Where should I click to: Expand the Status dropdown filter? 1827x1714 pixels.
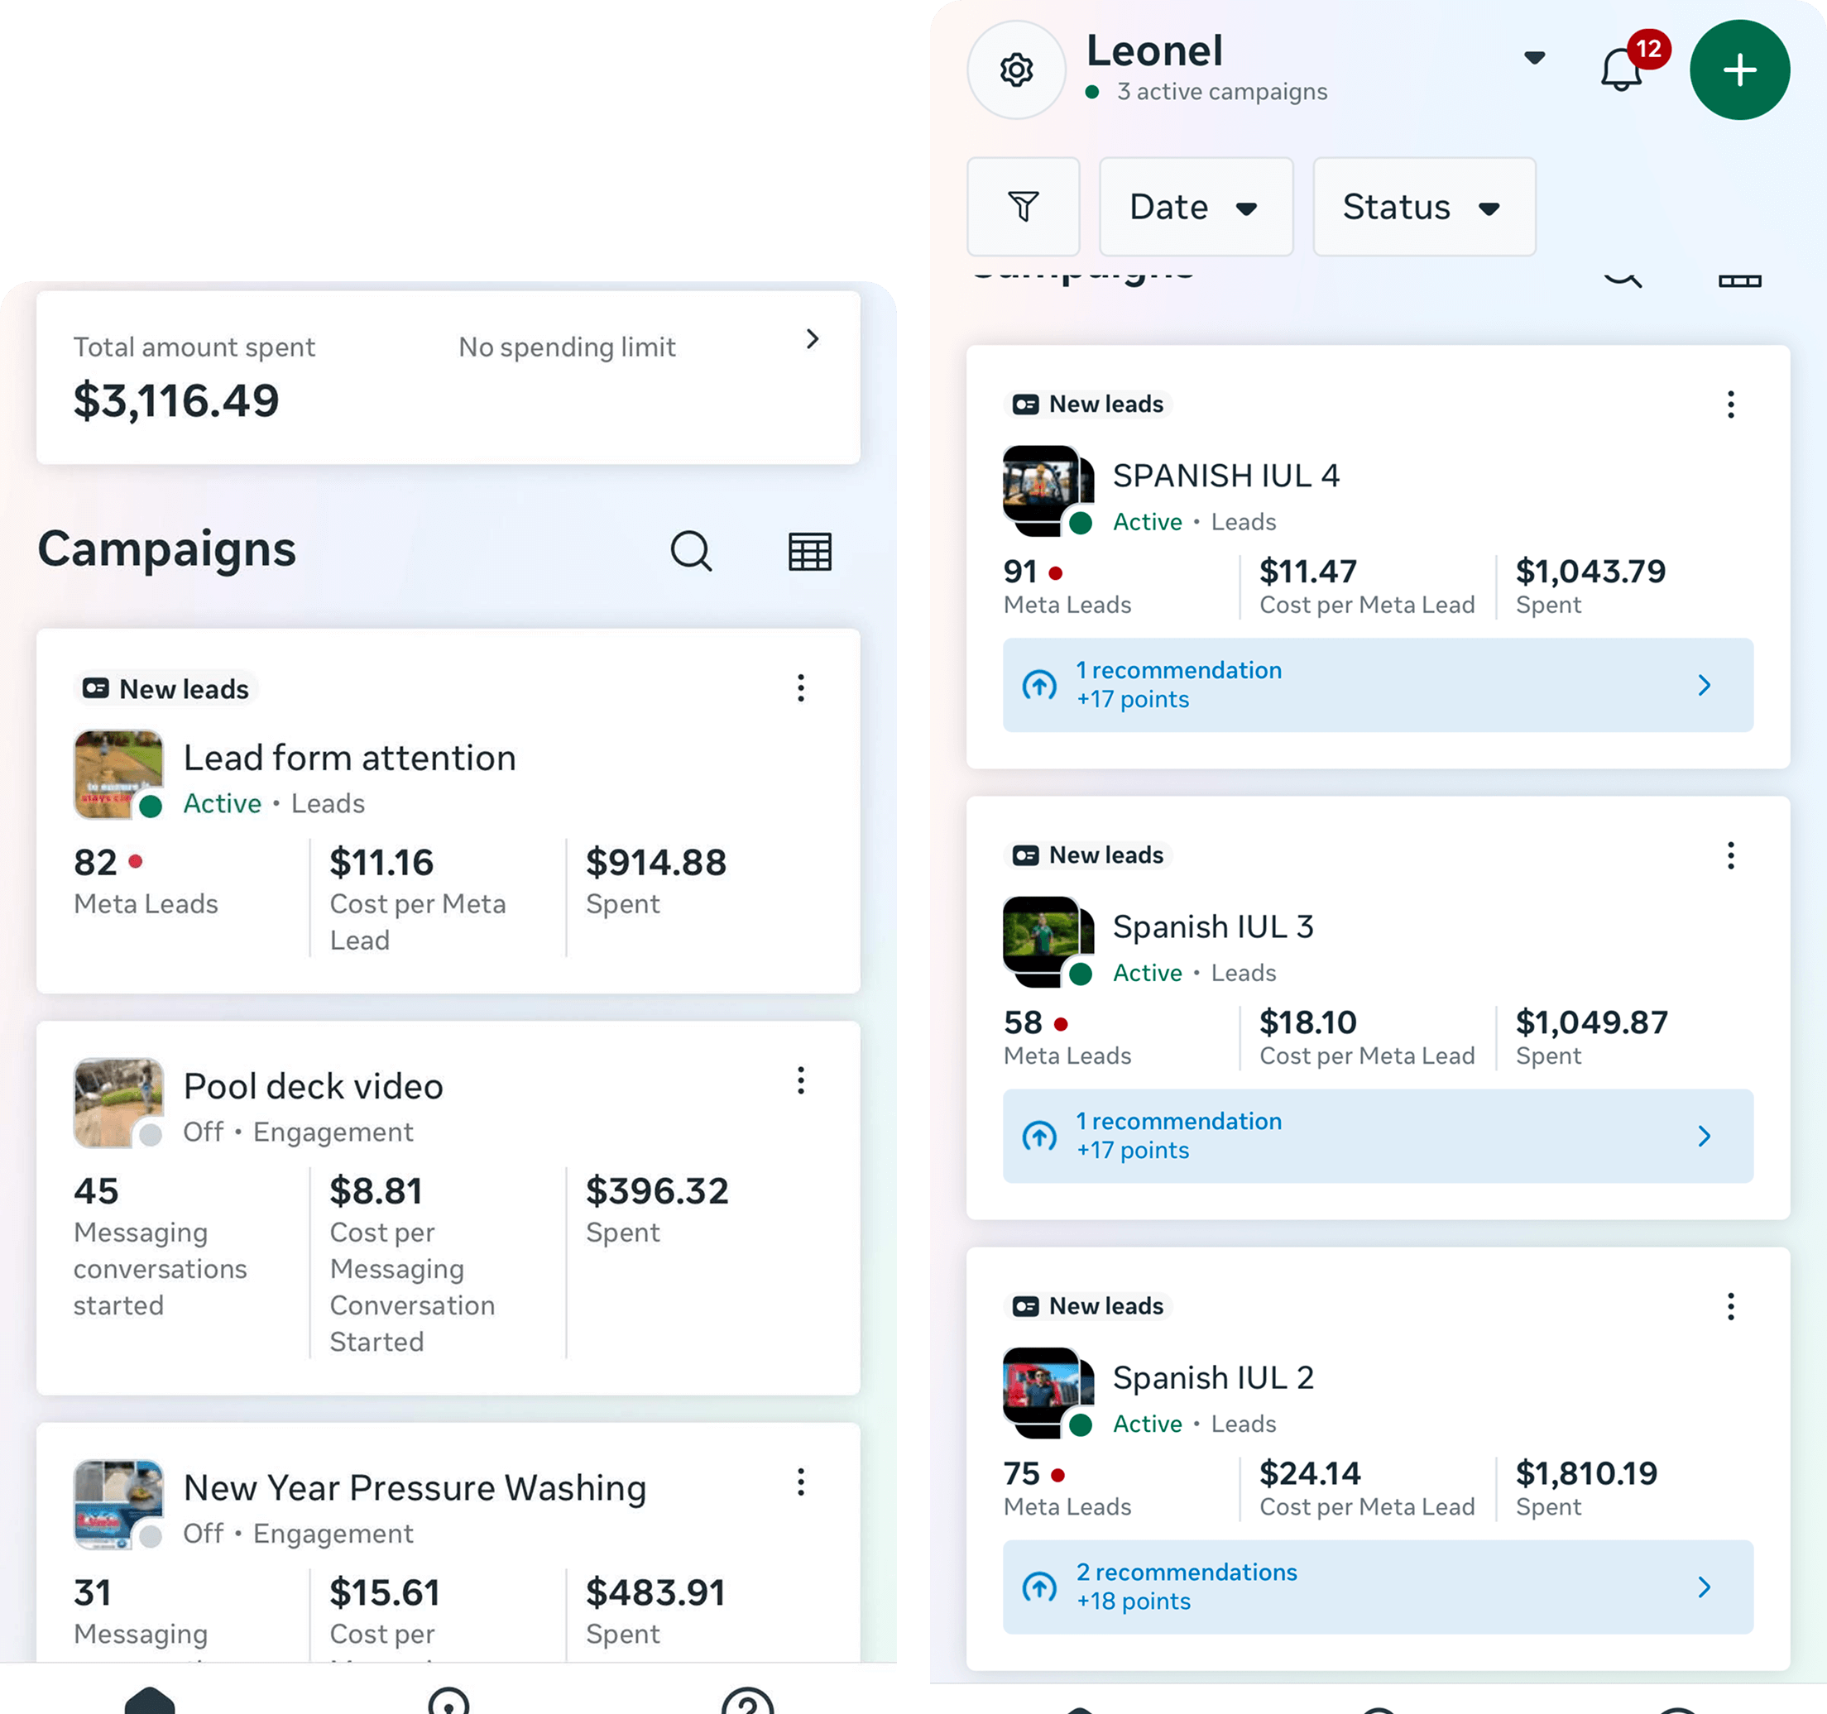(x=1423, y=207)
